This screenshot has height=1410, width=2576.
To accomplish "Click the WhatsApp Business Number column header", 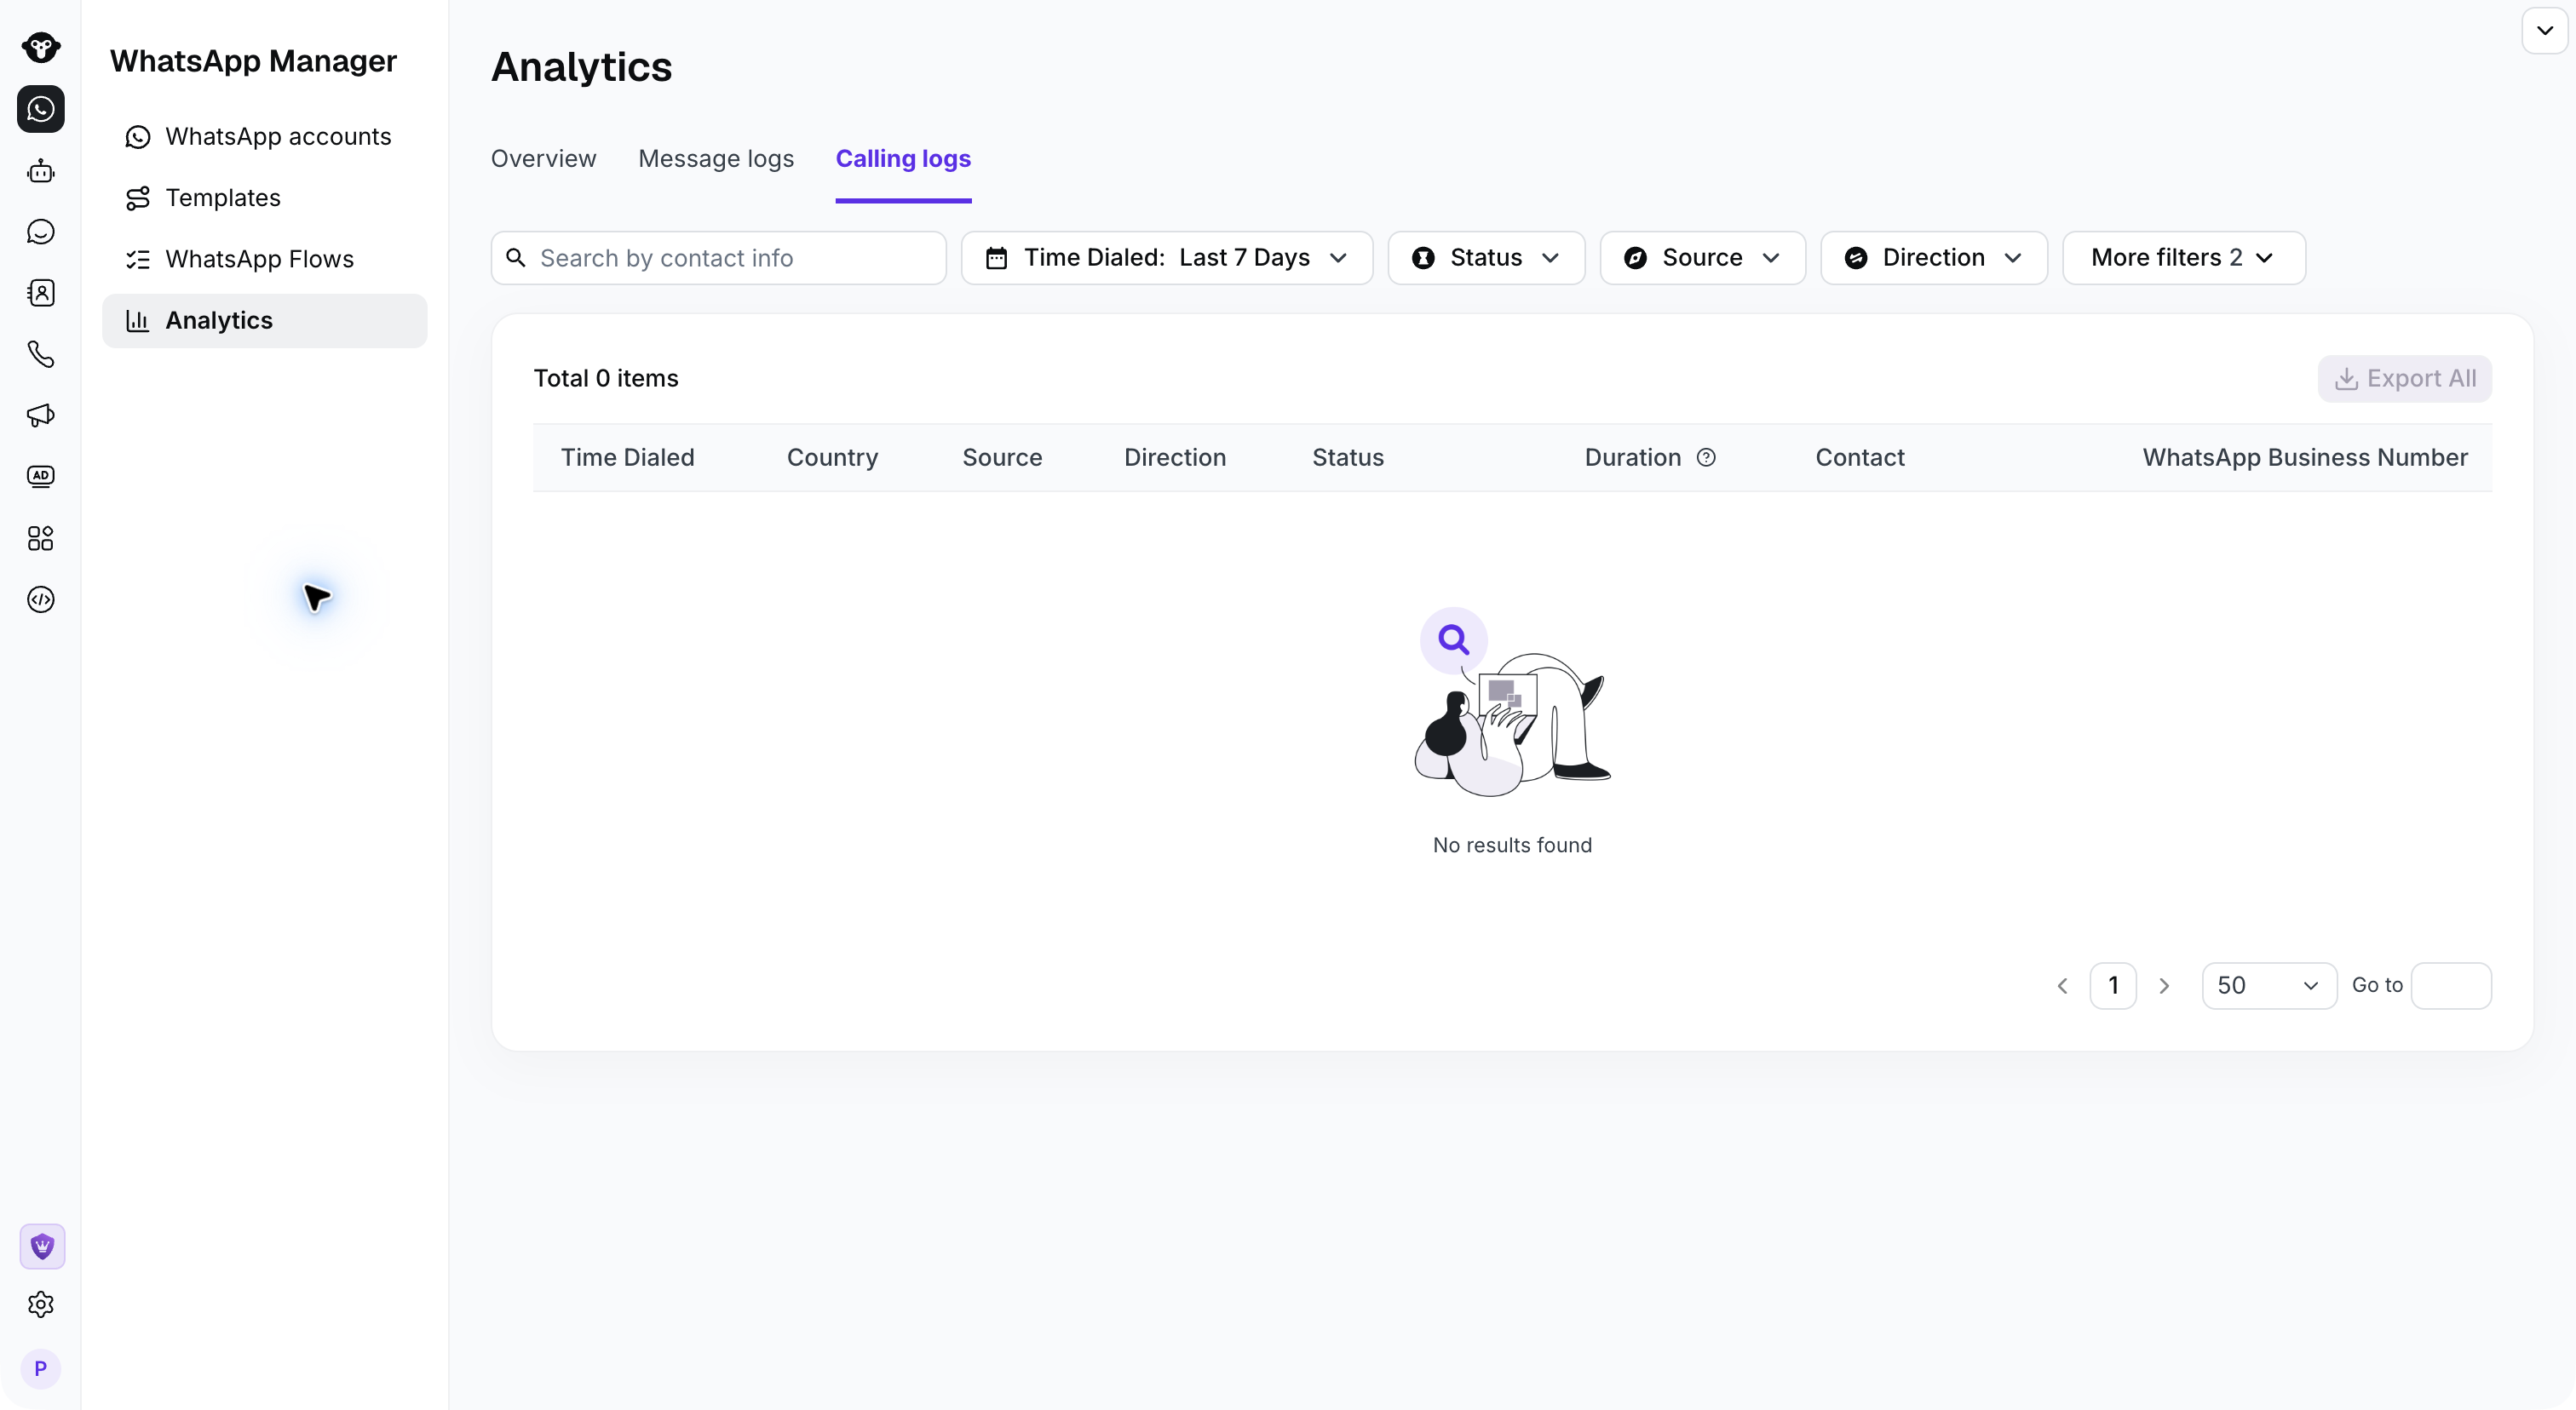I will (2305, 458).
